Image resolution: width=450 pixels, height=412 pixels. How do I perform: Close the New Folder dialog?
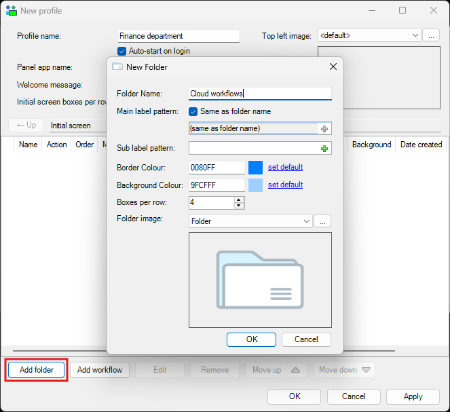[333, 67]
